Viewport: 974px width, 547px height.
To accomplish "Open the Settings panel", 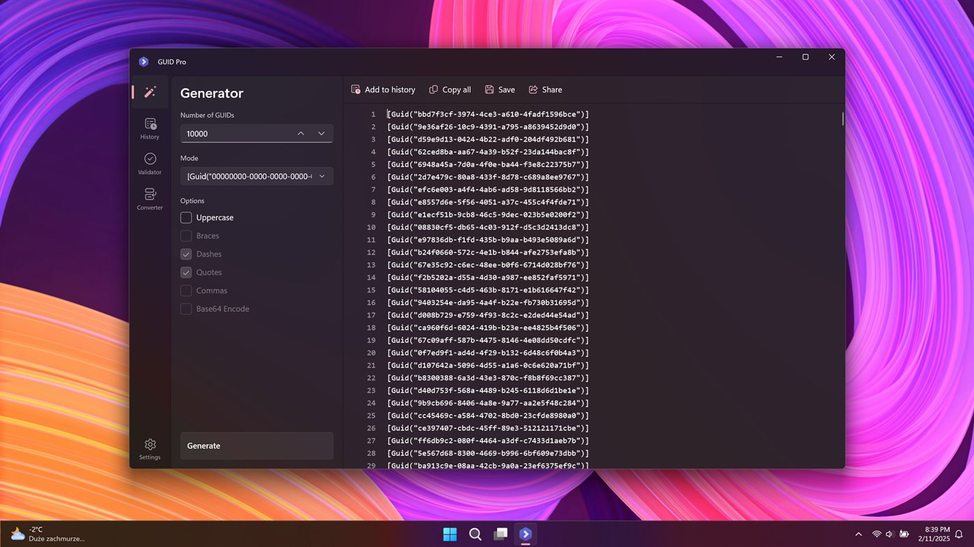I will pos(150,448).
